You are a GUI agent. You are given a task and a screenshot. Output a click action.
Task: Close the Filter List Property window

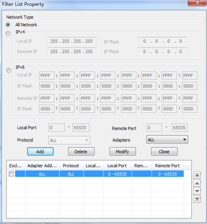tap(197, 3)
